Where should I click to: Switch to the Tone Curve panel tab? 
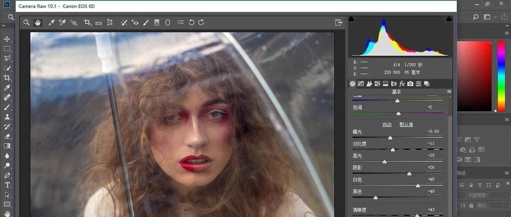point(361,84)
